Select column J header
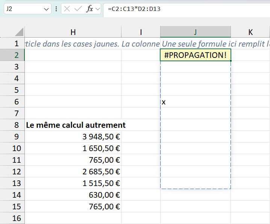 (x=196, y=32)
